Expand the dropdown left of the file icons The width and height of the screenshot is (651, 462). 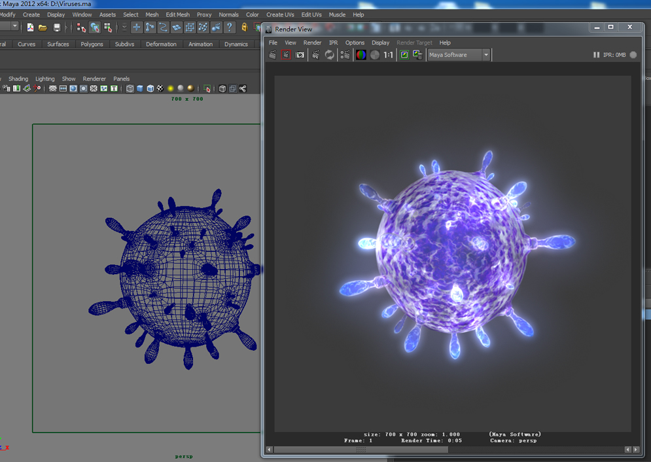(x=15, y=27)
